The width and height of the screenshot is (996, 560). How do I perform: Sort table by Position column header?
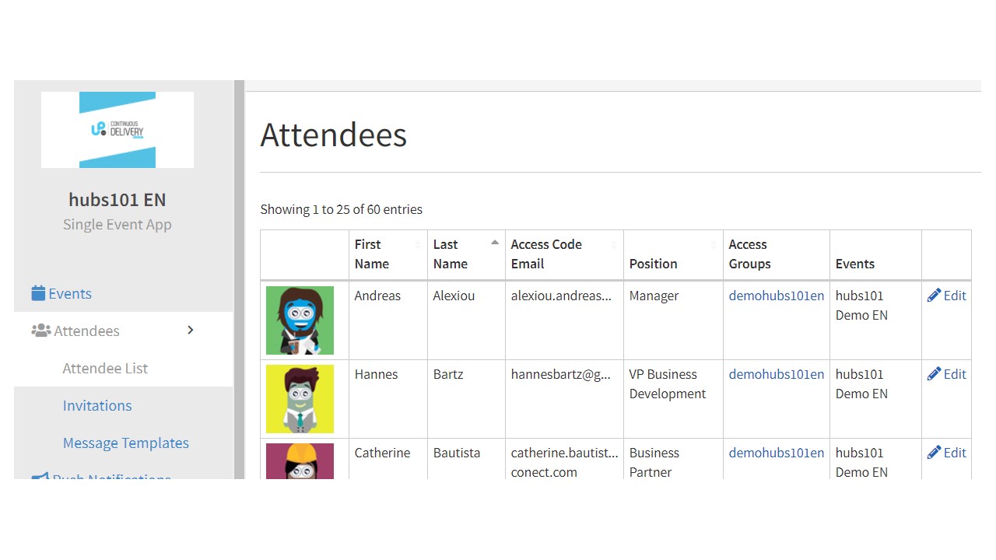click(x=673, y=254)
